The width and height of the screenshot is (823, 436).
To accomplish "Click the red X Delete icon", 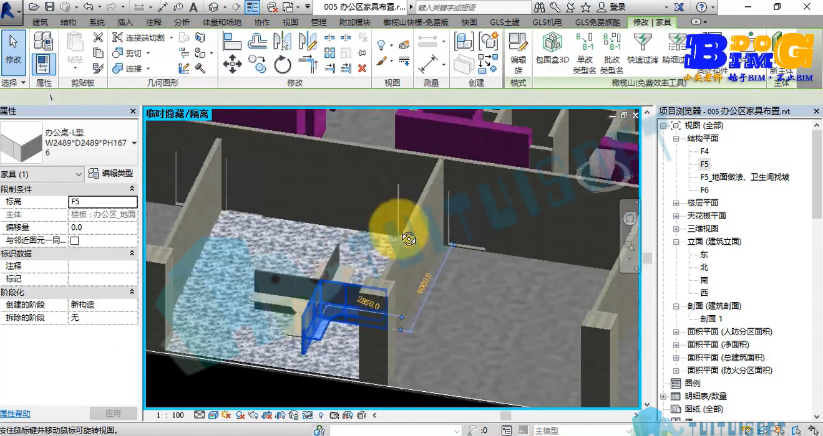I will (362, 68).
